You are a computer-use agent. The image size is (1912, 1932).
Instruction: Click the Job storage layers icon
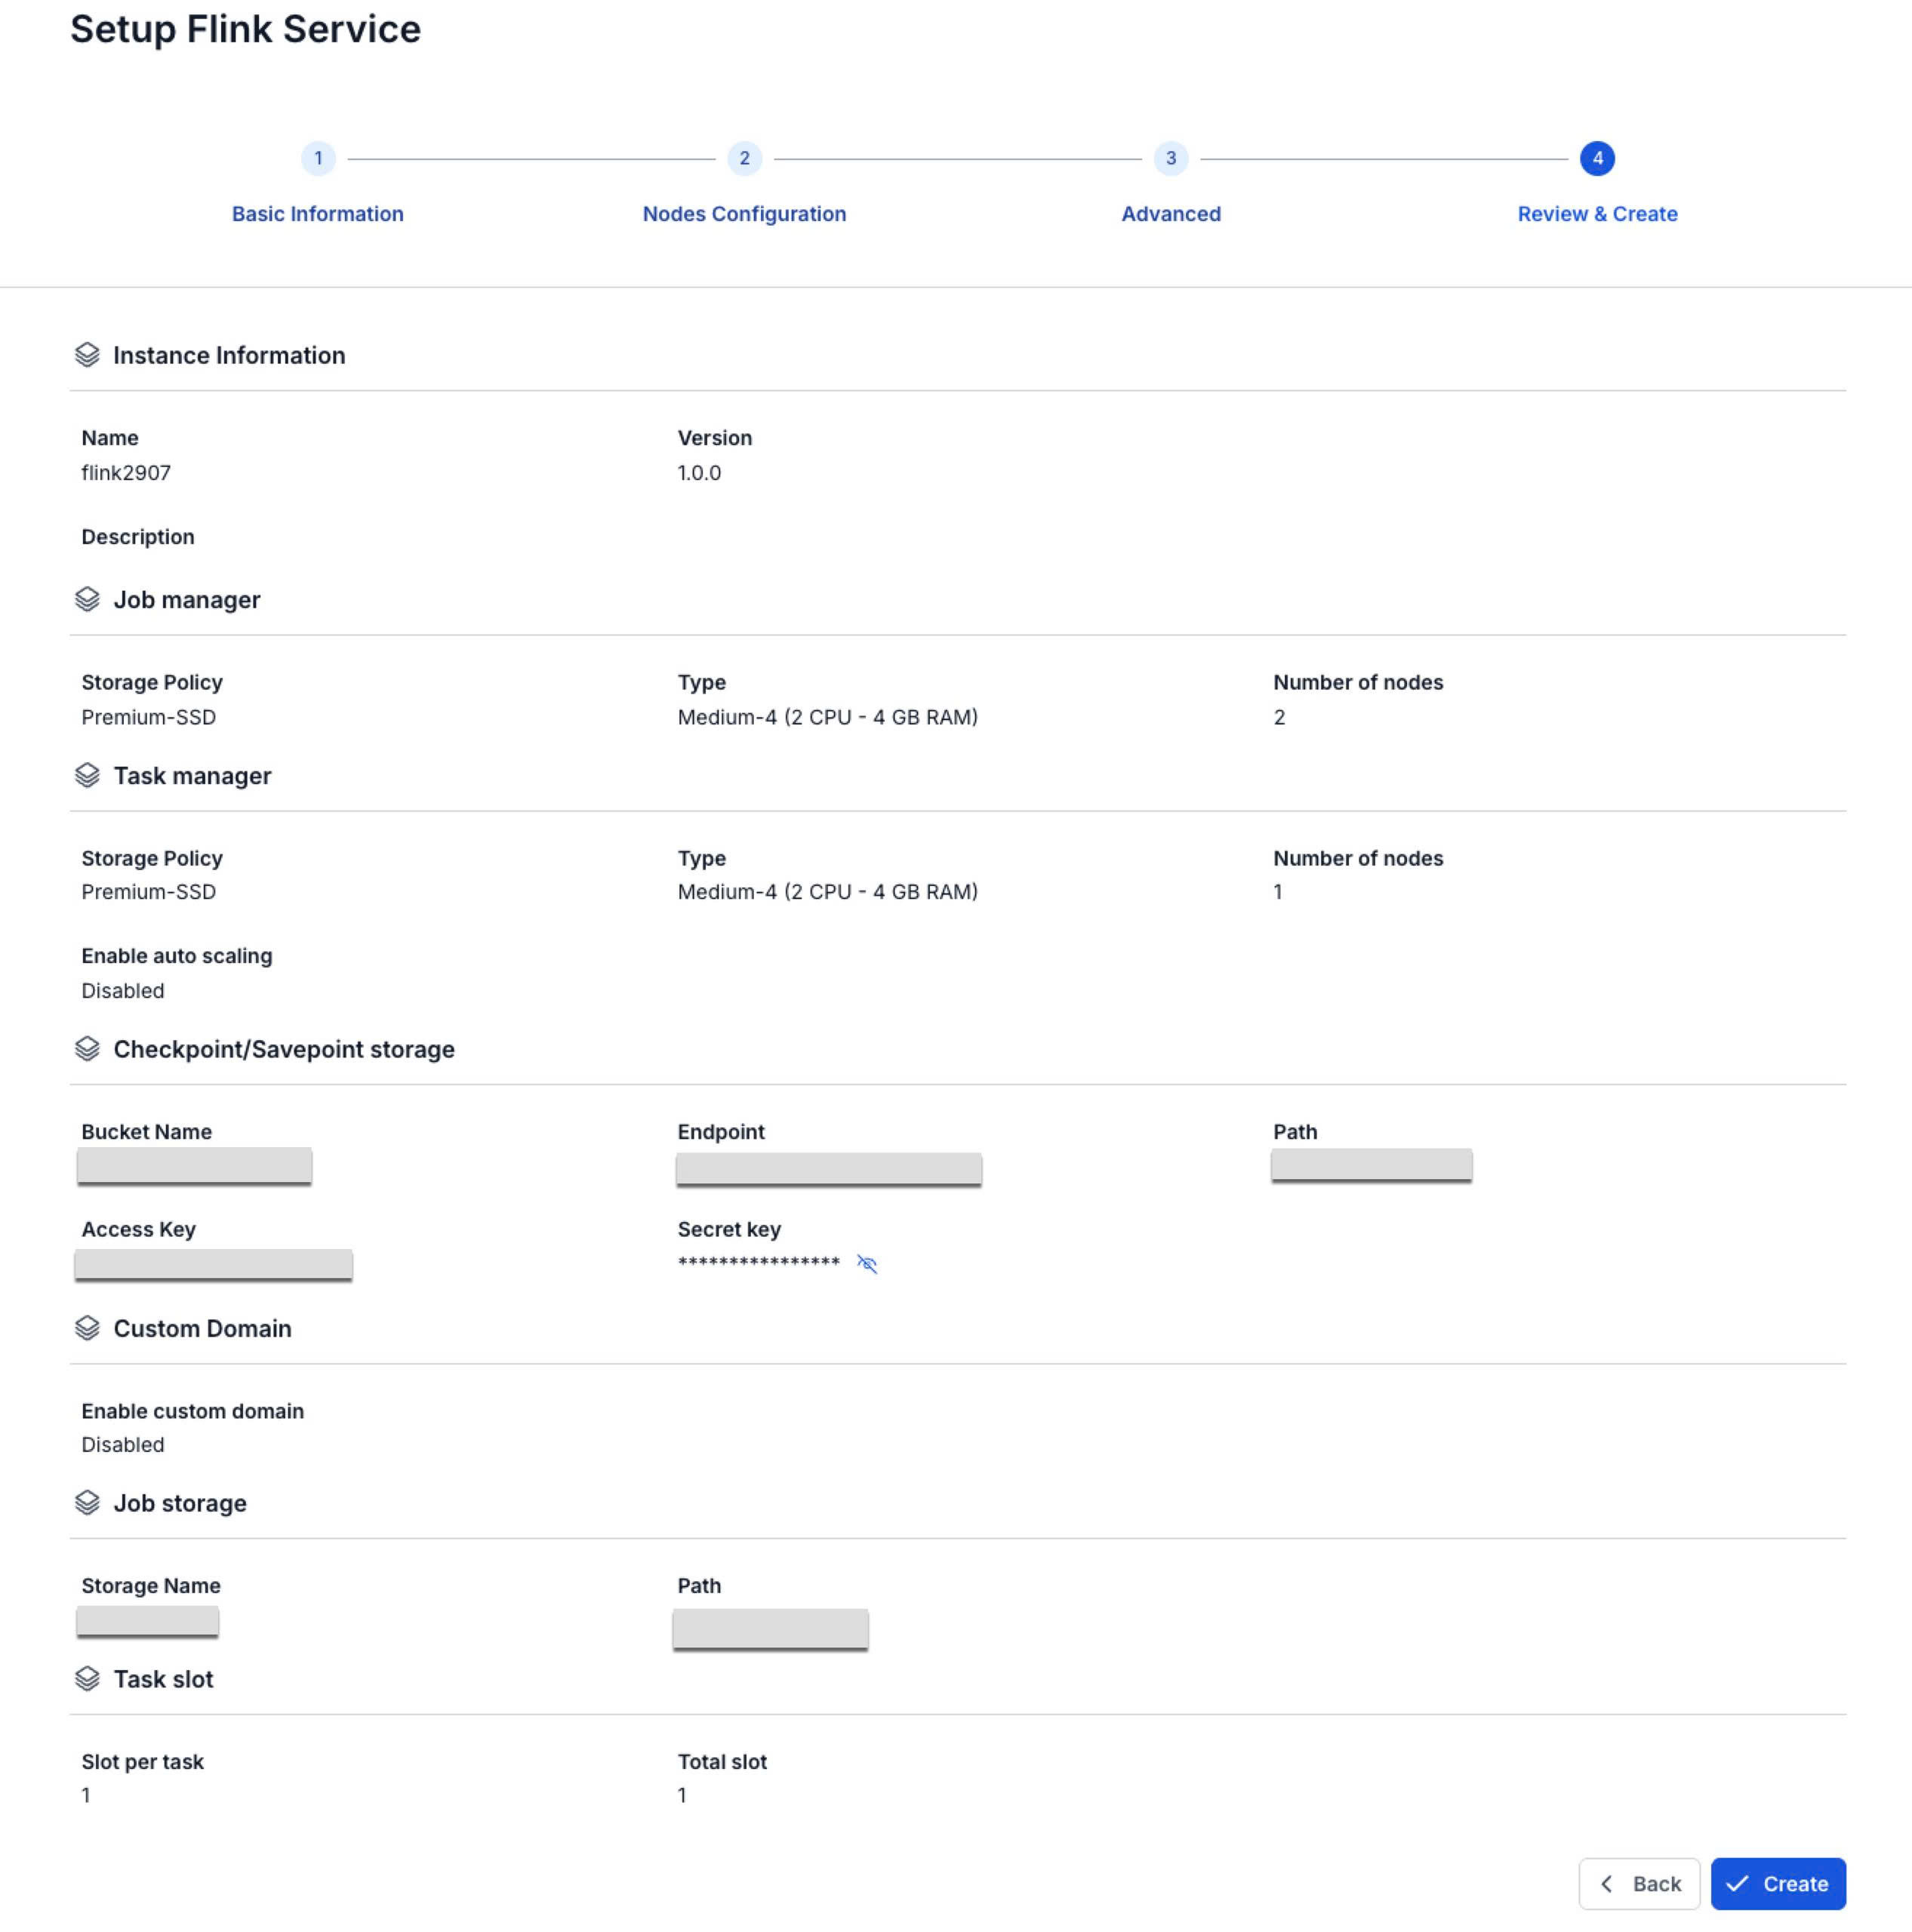(87, 1503)
